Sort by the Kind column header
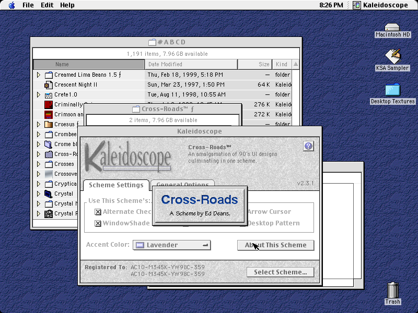 coord(282,64)
